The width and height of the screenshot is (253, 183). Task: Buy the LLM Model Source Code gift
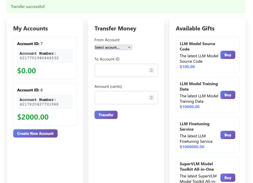click(x=228, y=55)
